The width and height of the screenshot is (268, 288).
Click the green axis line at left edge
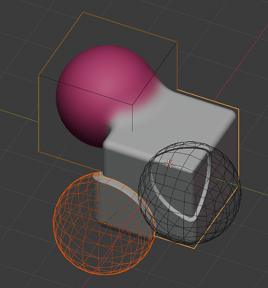click(x=19, y=116)
